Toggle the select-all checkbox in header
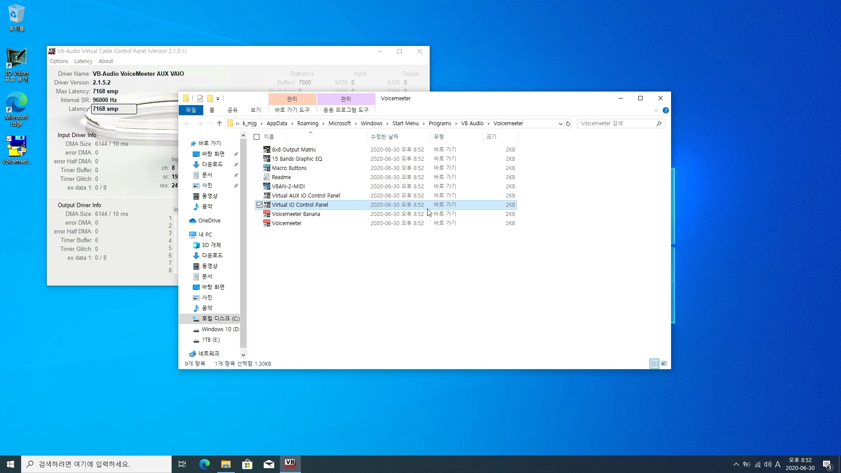This screenshot has width=841, height=473. point(257,137)
